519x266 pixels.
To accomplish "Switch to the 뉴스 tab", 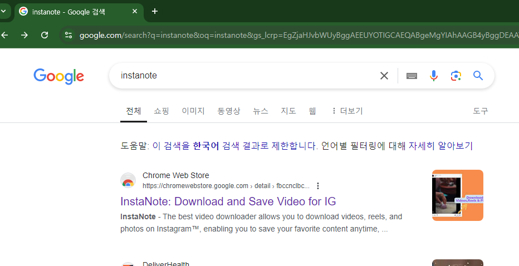I will point(261,111).
